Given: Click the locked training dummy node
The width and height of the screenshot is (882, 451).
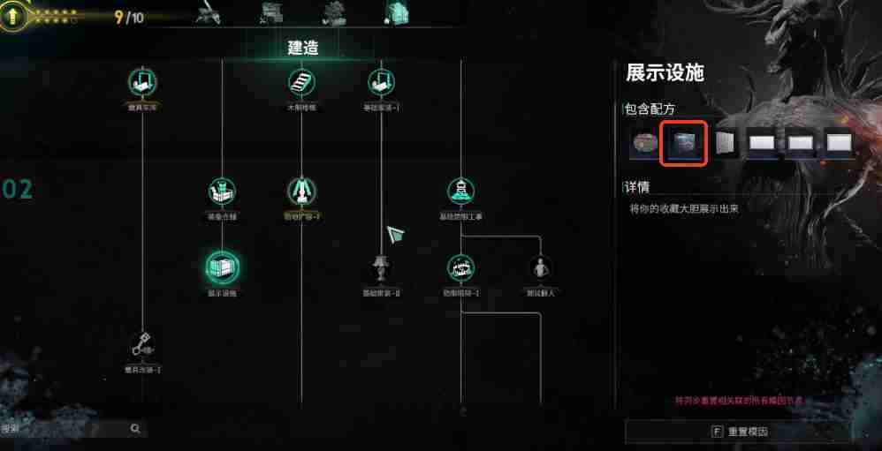Looking at the screenshot, I should 541,268.
